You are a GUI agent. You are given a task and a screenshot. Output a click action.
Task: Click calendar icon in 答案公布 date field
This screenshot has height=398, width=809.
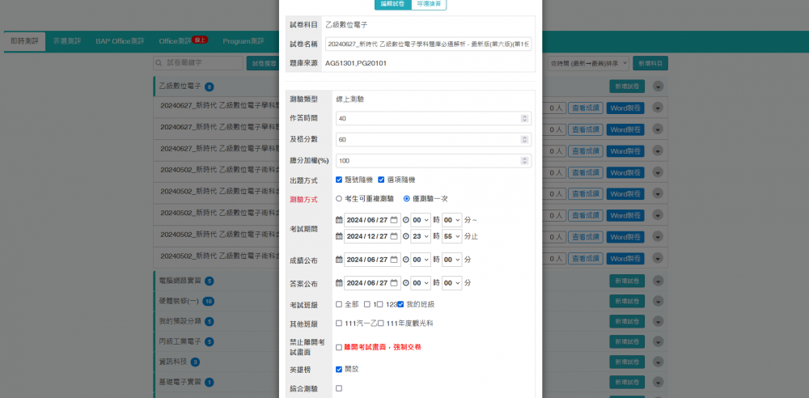(394, 283)
